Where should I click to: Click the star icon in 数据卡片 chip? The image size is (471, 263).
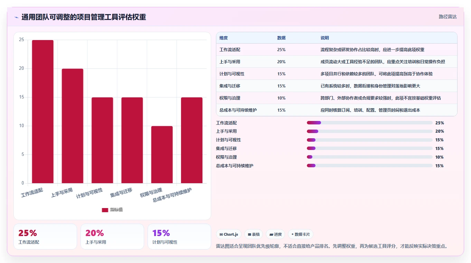tap(293, 234)
